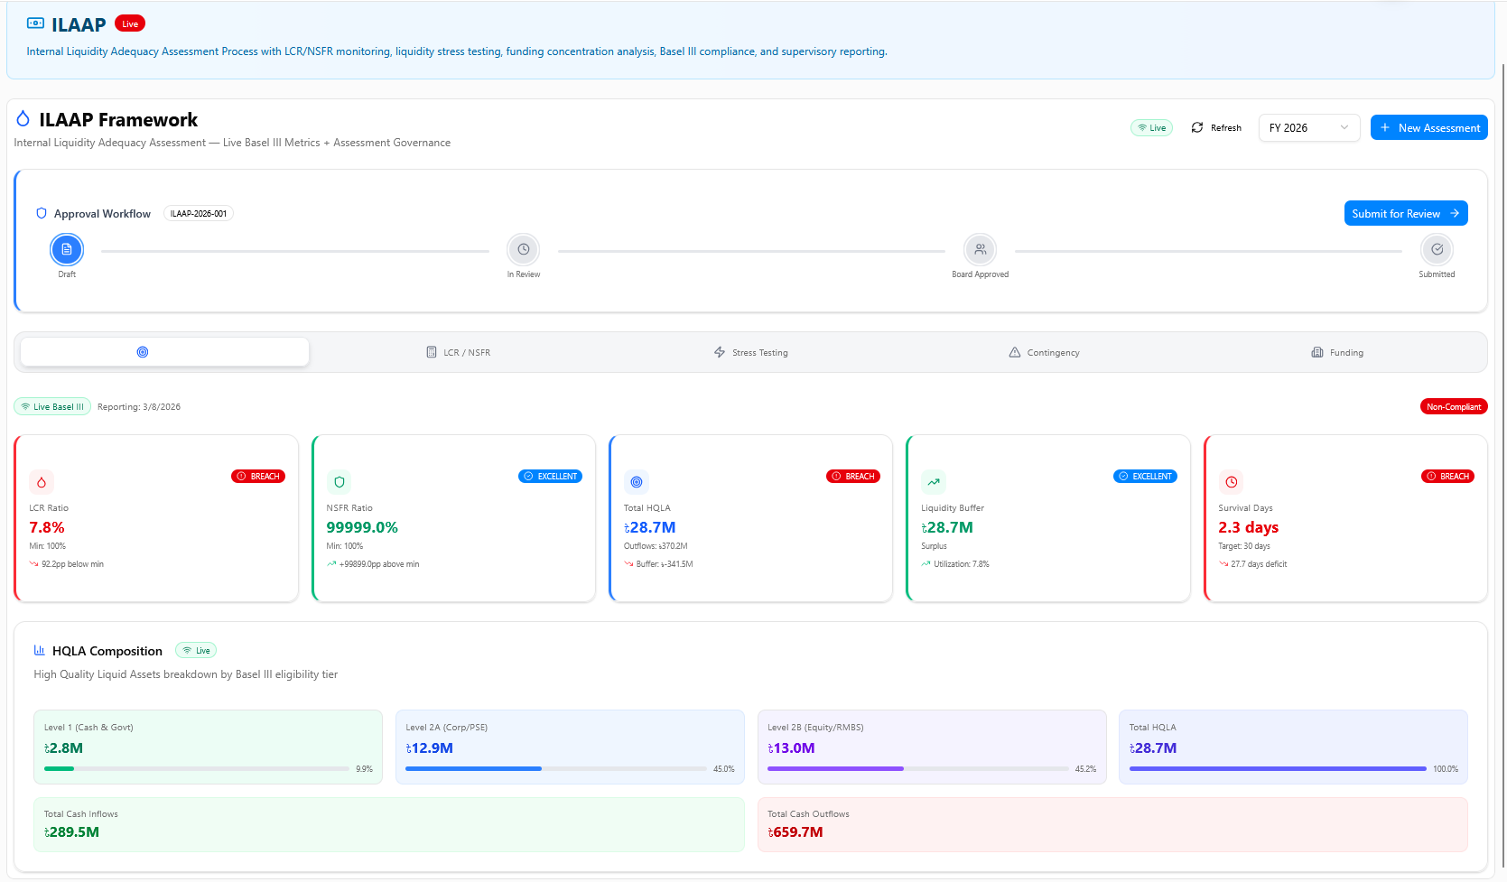Go to the Funding tab
1507x882 pixels.
click(1337, 353)
